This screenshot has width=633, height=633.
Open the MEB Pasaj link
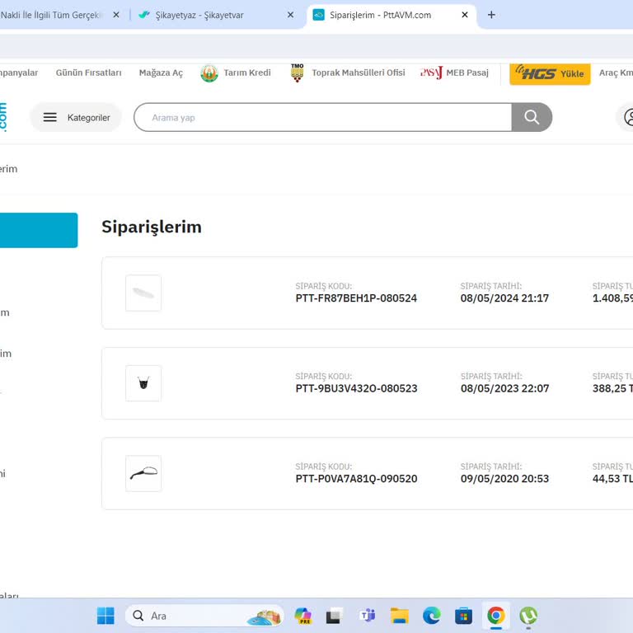pos(467,73)
